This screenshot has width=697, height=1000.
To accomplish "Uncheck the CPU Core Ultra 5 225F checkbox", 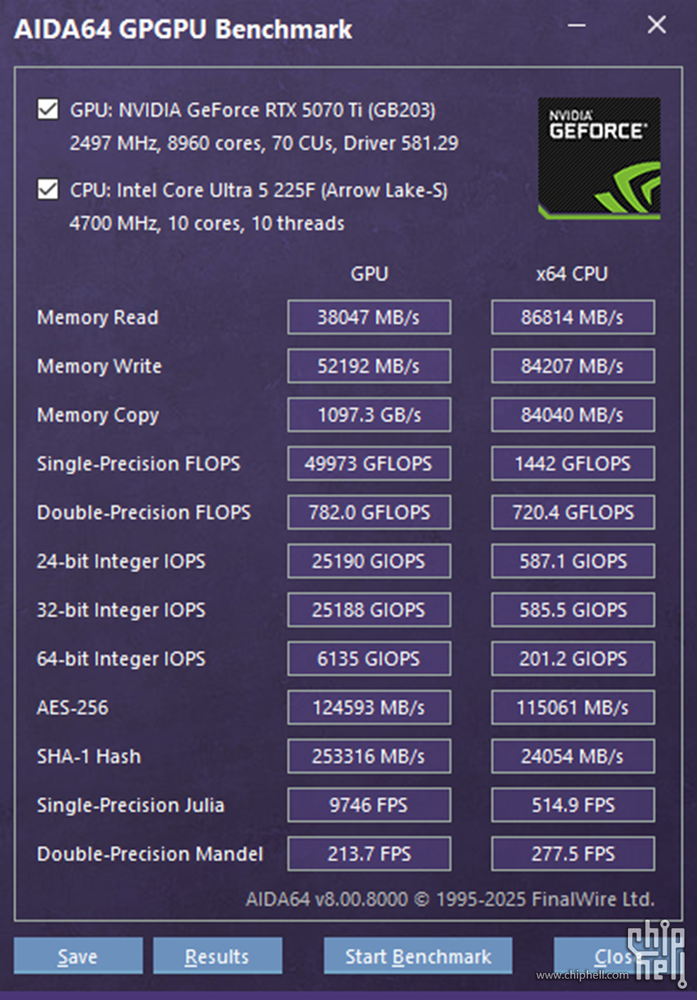I will pyautogui.click(x=48, y=190).
